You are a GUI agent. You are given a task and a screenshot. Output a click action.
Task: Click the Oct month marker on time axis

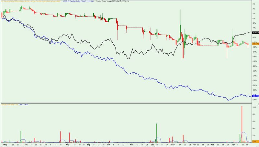pos(108,145)
